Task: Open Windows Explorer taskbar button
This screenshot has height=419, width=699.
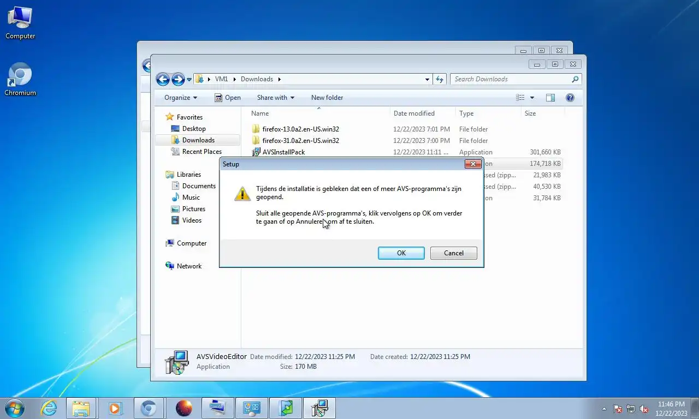Action: [81, 408]
